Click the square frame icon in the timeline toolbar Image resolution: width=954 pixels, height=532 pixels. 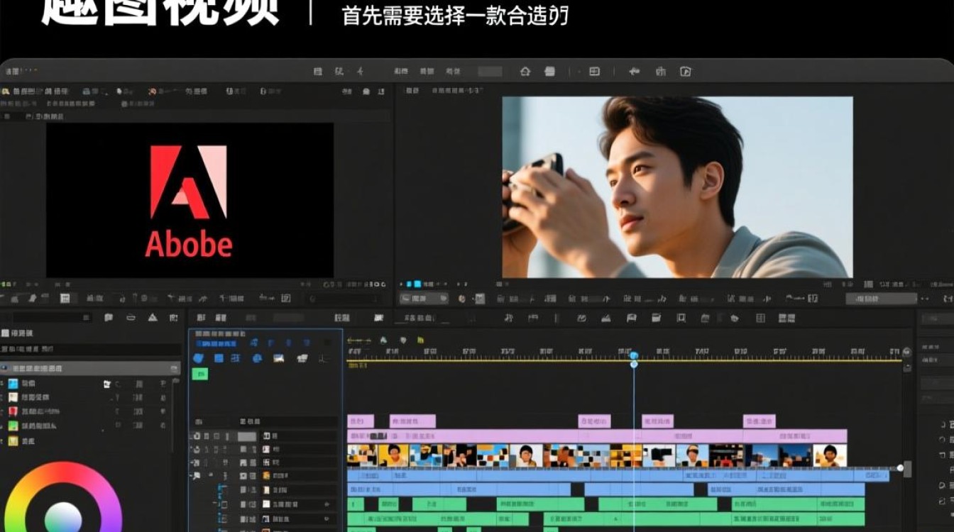click(x=681, y=318)
